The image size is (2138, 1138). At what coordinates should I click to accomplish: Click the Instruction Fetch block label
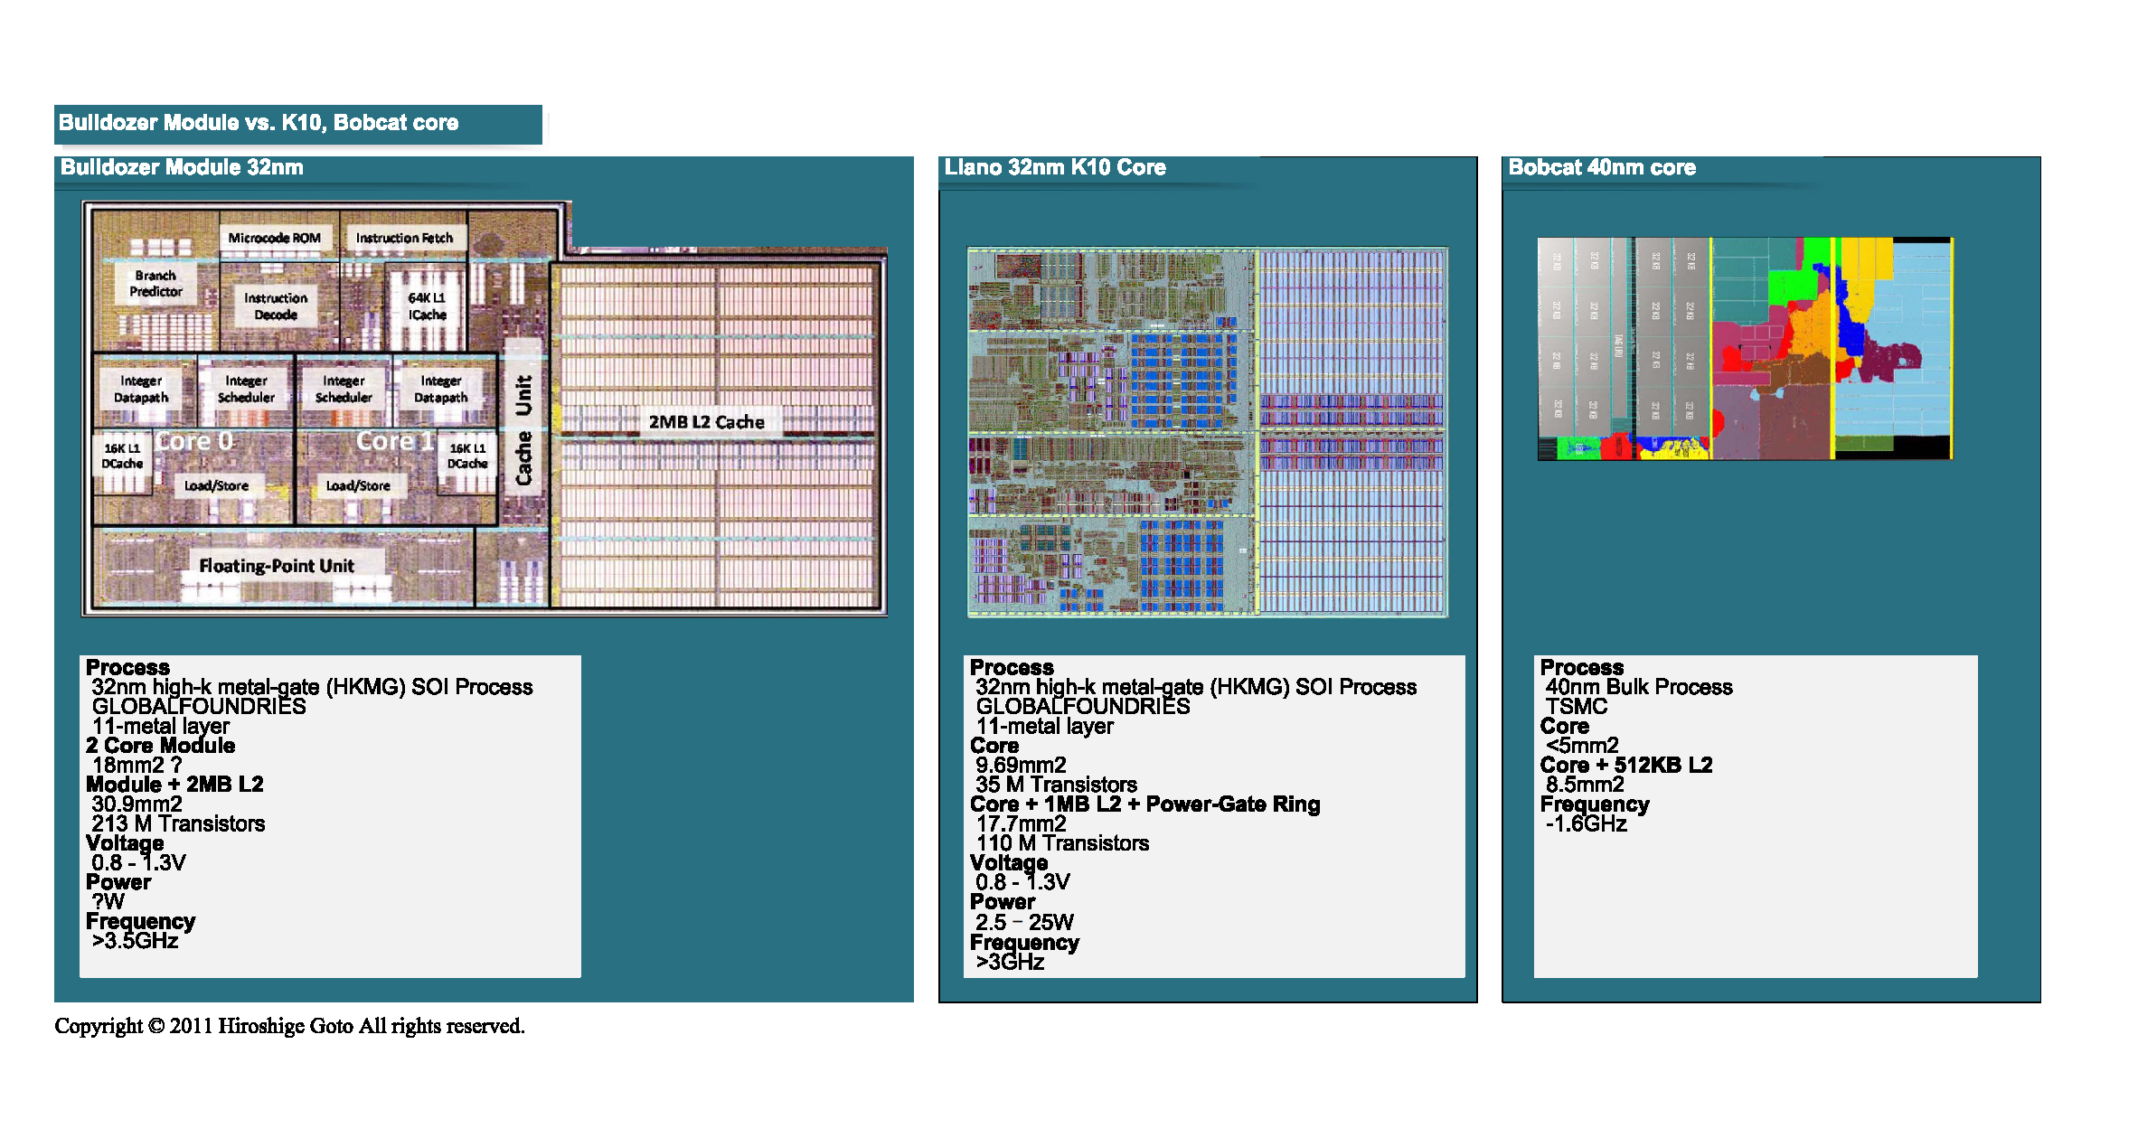tap(404, 238)
